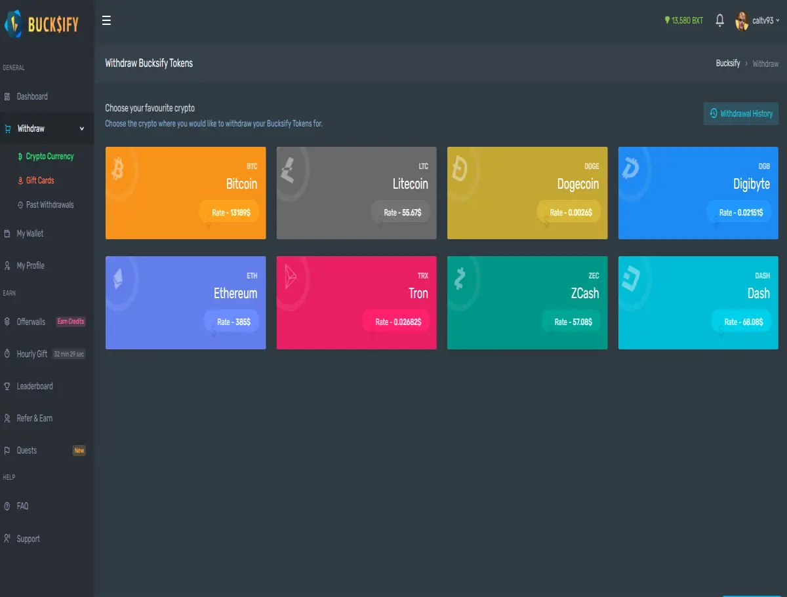Select Crypto Currency submenu item
Viewport: 787px width, 597px height.
(x=50, y=157)
